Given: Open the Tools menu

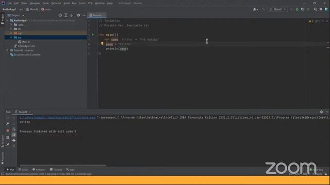Looking at the screenshot, I should 82,3.
